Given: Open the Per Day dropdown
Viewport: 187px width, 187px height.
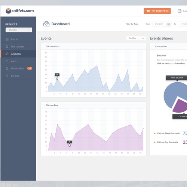Looking at the screenshot, I should (x=136, y=38).
